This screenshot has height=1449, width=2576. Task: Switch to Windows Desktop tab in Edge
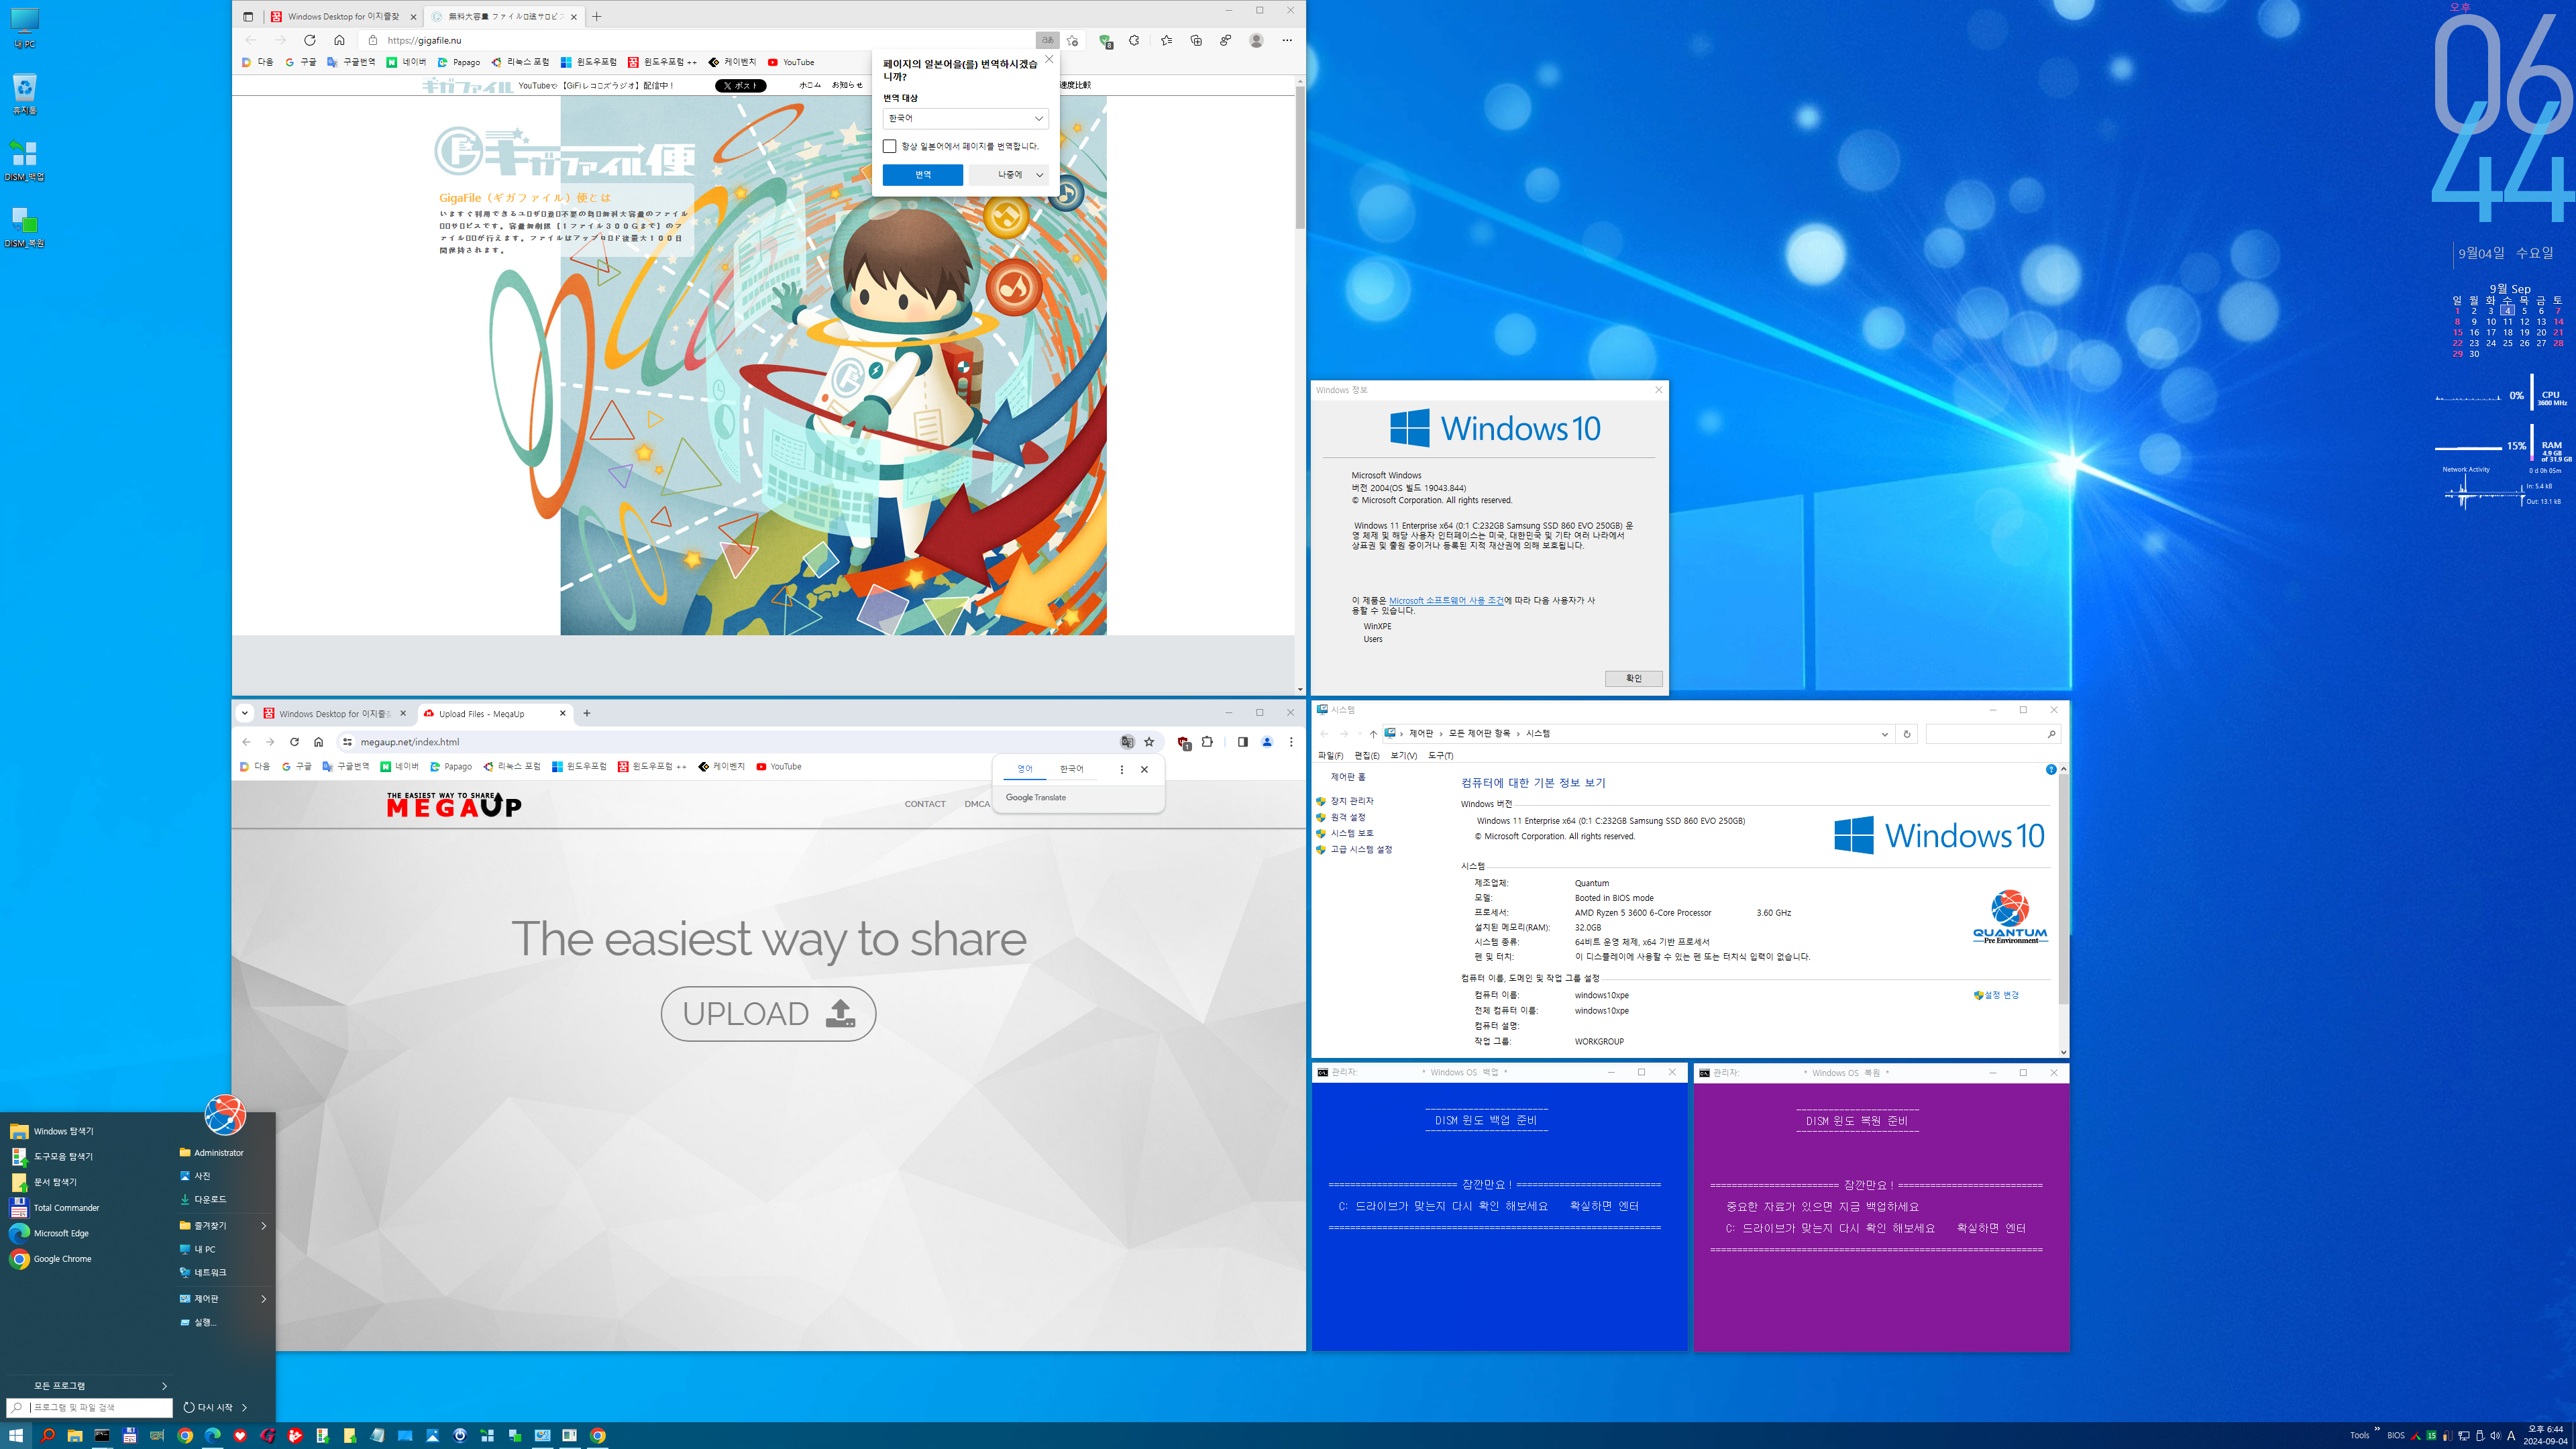pyautogui.click(x=343, y=16)
